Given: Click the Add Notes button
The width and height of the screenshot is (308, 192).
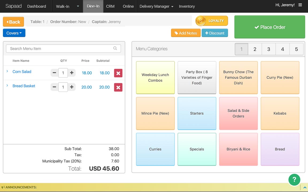Looking at the screenshot, I should [x=186, y=33].
